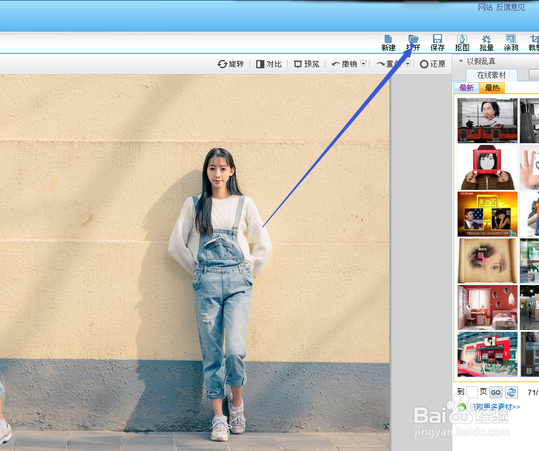Click the page number input field

tap(471, 392)
